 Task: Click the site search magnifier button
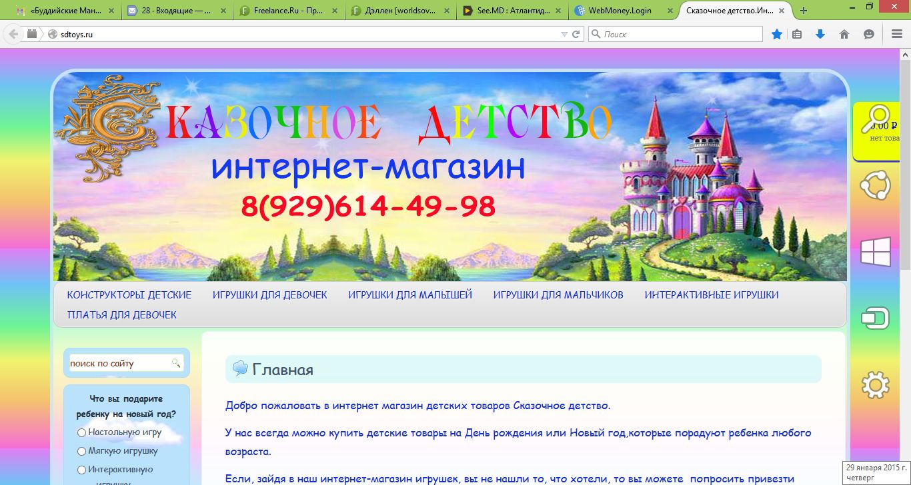[176, 363]
